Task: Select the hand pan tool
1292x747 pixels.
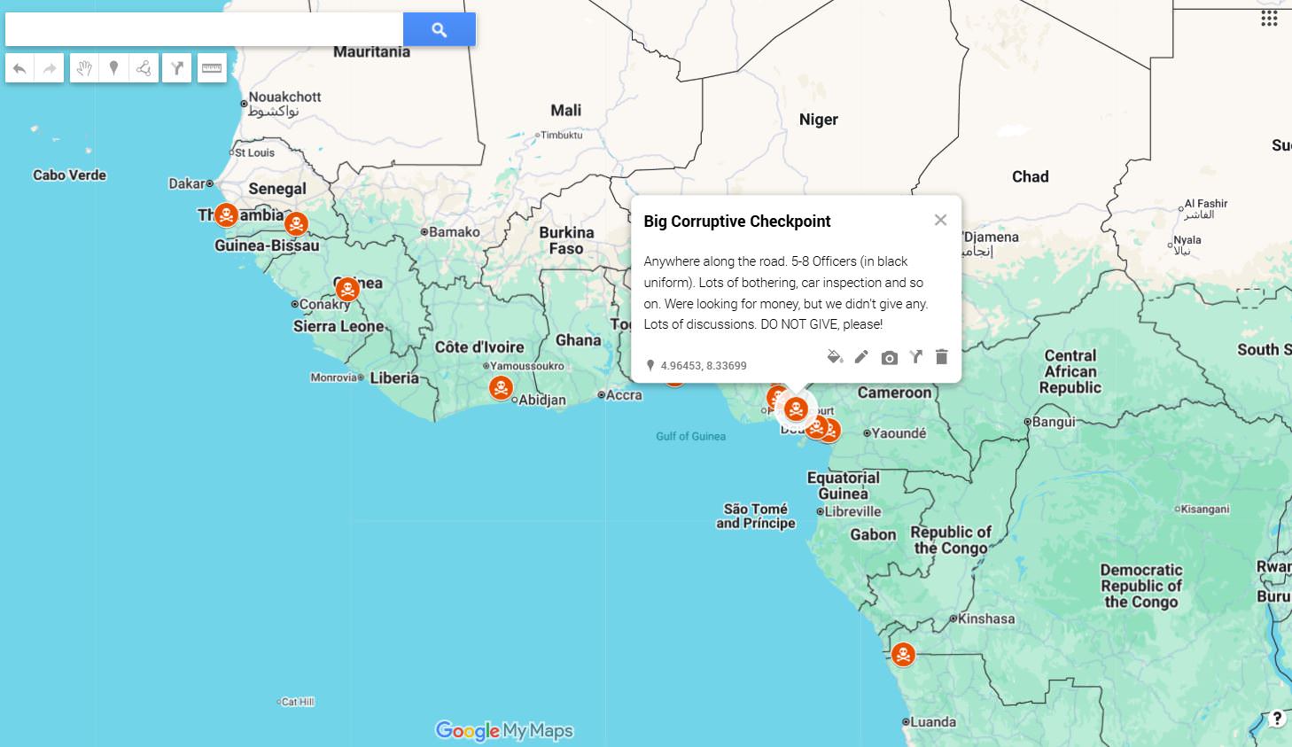Action: 84,68
